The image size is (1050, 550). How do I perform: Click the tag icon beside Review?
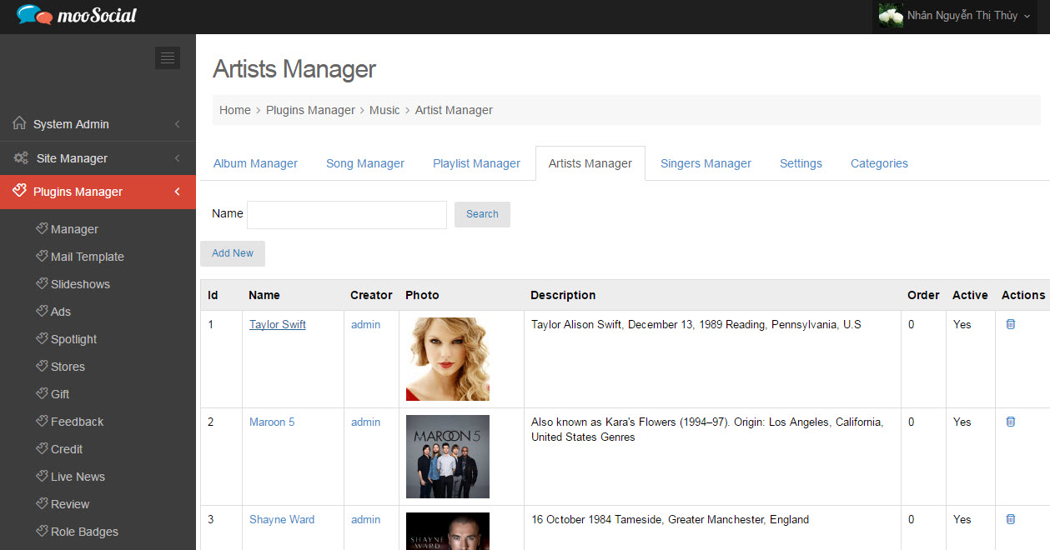coord(42,503)
